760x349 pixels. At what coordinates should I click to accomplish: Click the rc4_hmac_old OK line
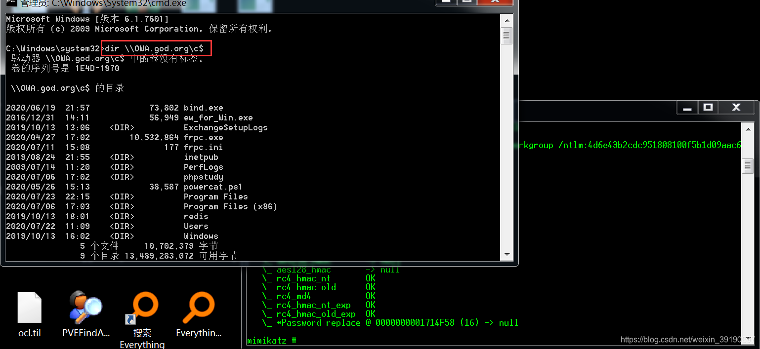point(319,287)
